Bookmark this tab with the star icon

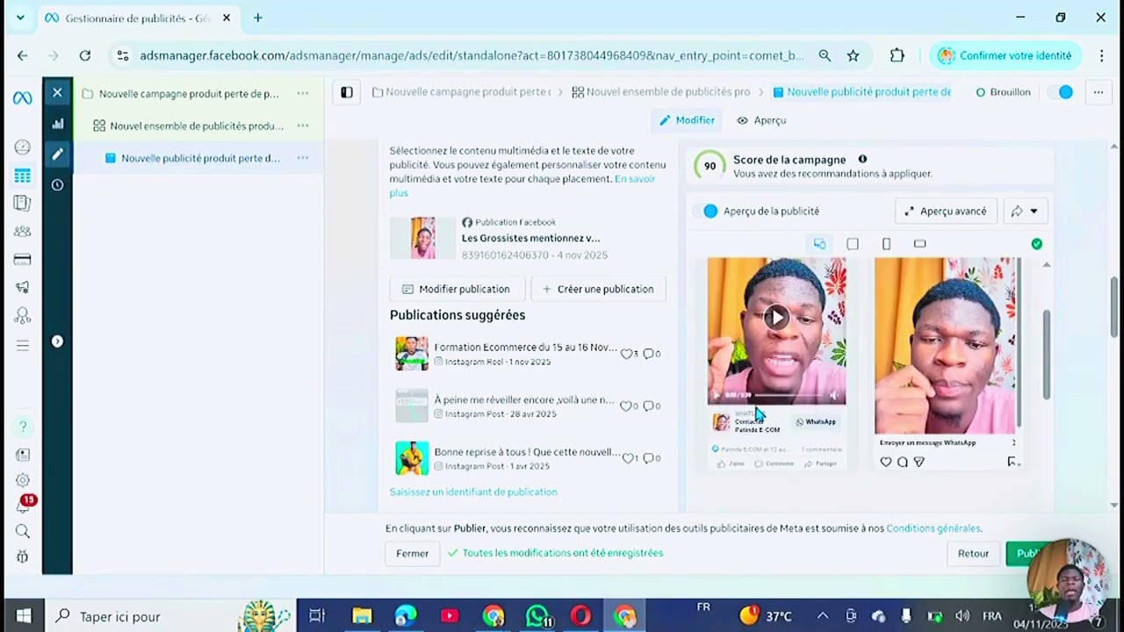pos(853,55)
